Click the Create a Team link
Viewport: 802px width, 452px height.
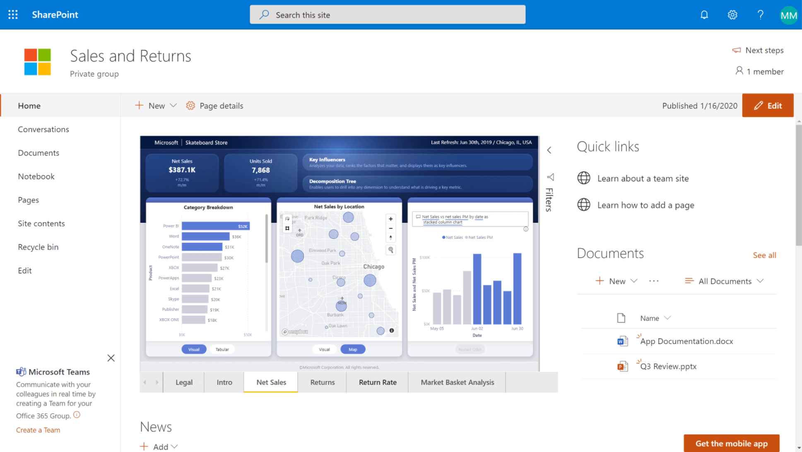(38, 430)
